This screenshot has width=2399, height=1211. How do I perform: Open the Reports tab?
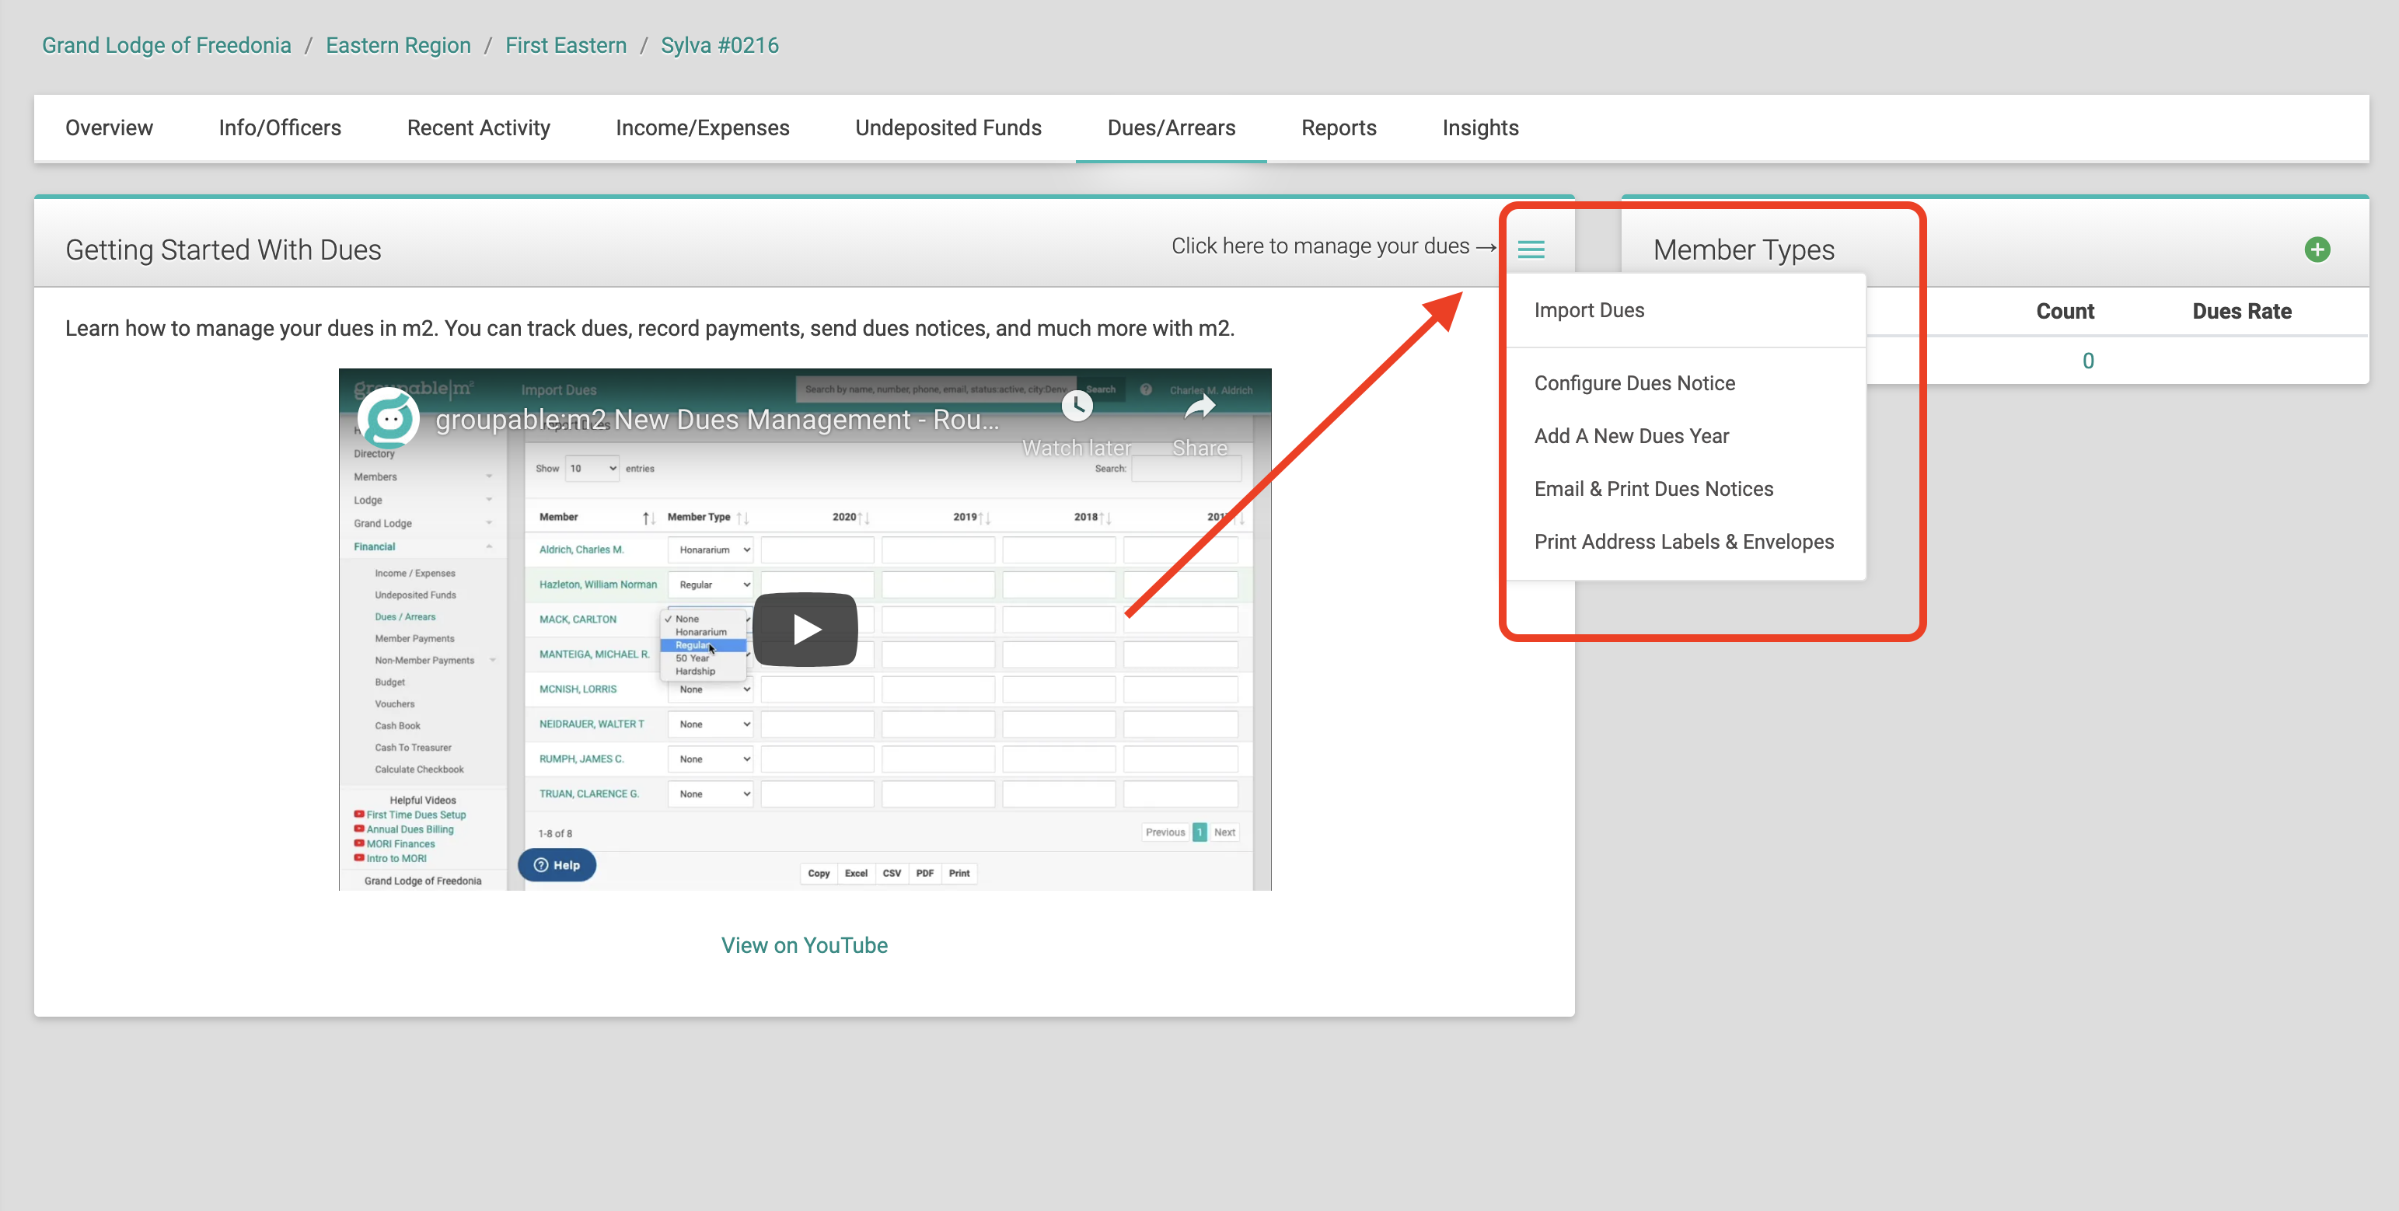pos(1338,127)
